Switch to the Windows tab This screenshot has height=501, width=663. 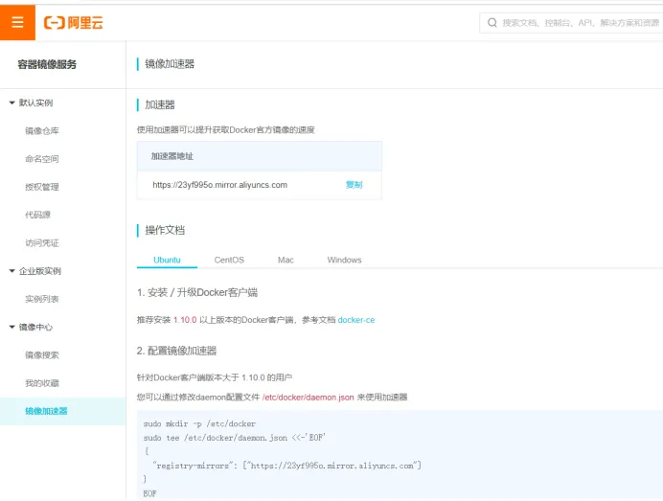tap(344, 260)
